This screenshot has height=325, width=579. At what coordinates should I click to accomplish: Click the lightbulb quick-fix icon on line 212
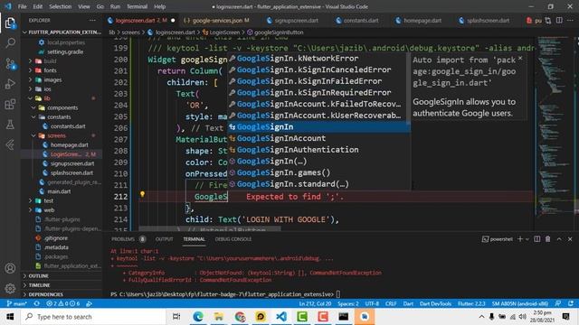[x=142, y=195]
